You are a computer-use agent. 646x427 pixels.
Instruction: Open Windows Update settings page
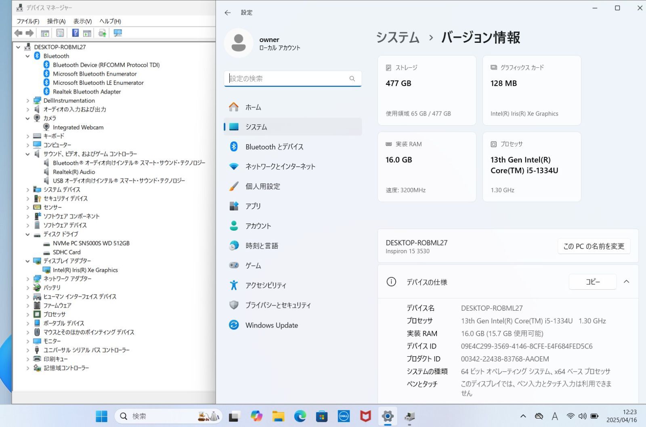point(293,325)
